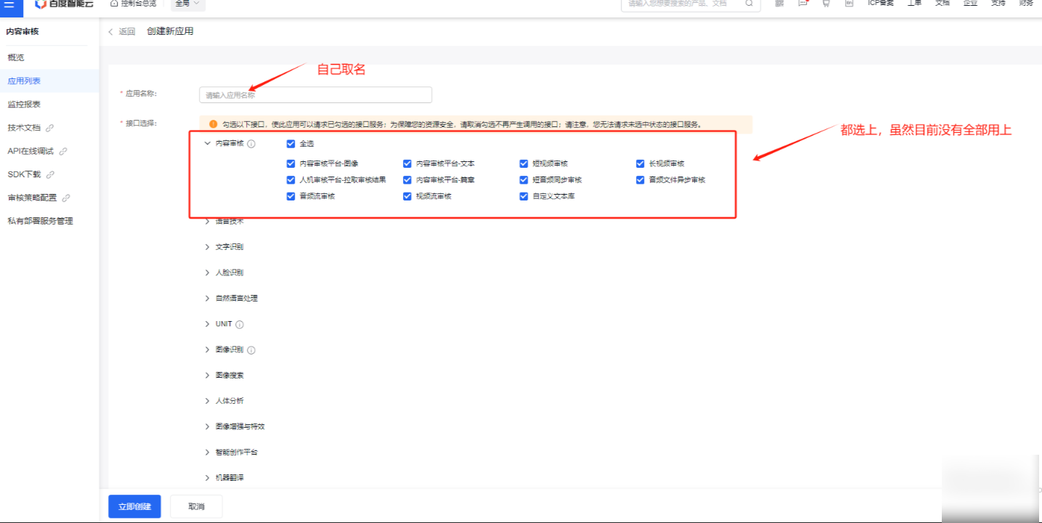Toggle the 全选 checkbox

291,144
